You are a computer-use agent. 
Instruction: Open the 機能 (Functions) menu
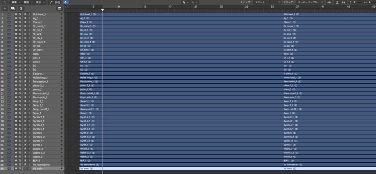click(x=28, y=2)
